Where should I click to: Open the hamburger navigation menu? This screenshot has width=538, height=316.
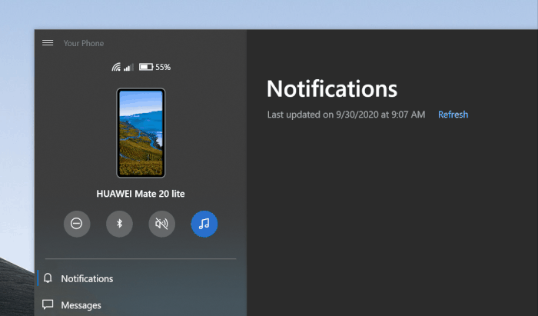click(48, 43)
